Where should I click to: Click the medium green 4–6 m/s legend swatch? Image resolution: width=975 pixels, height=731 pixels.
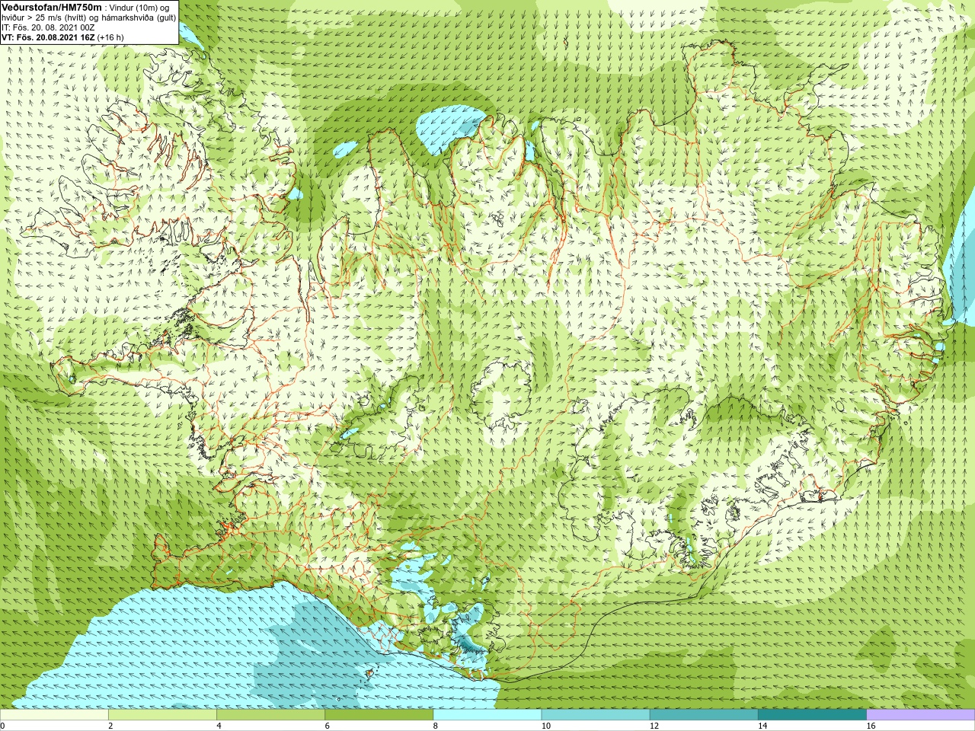pos(270,715)
